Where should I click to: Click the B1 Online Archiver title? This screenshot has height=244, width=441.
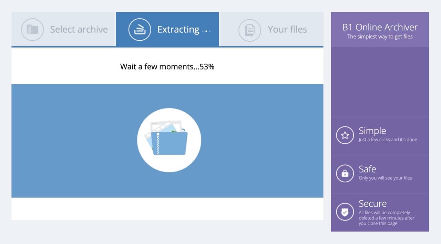[x=380, y=27]
